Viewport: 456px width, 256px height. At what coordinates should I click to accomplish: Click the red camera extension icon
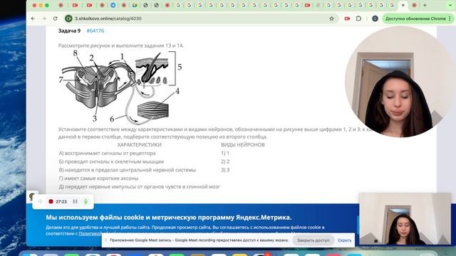pyautogui.click(x=347, y=18)
